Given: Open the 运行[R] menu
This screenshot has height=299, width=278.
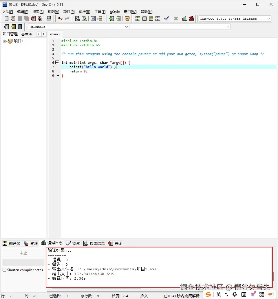Looking at the screenshot, I should pos(84,12).
